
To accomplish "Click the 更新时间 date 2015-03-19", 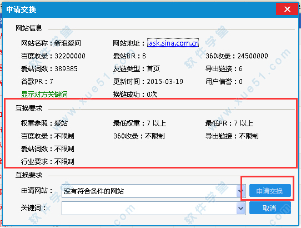I will [x=165, y=82].
